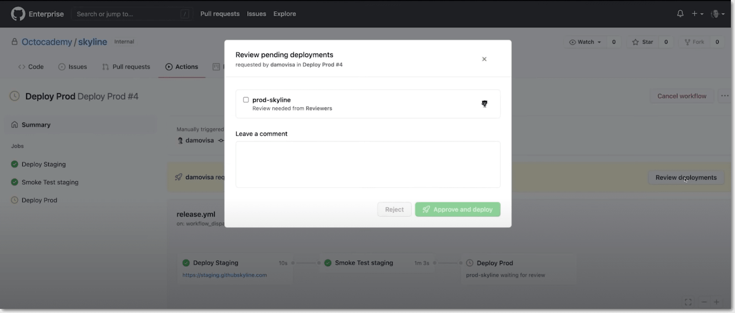This screenshot has height=313, width=735.
Task: Click the Review deployments button
Action: click(686, 178)
